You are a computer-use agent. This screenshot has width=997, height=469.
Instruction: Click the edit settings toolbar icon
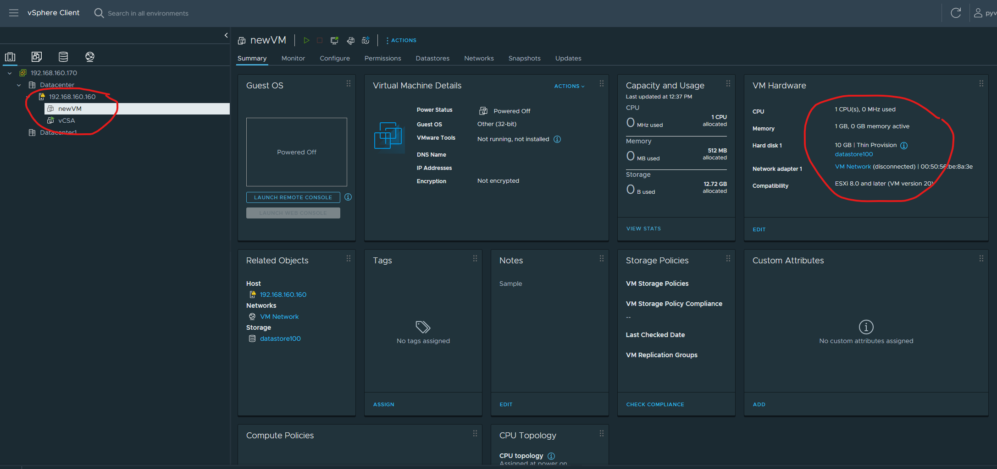tap(350, 40)
